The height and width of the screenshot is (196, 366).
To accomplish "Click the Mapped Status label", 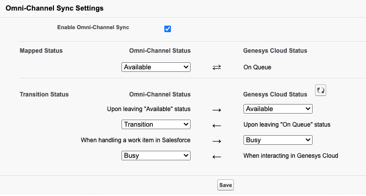I will pos(41,51).
